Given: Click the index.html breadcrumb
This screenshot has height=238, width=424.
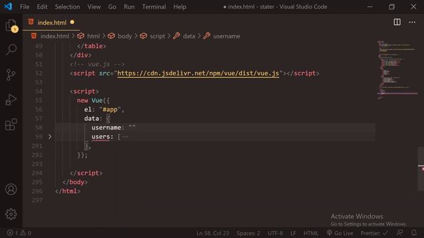Looking at the screenshot, I should point(55,36).
